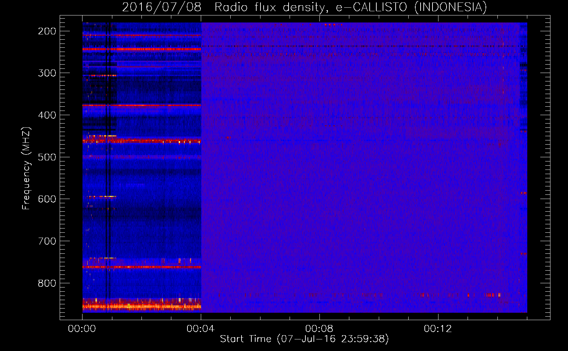
Task: Select the '600' frequency axis label
Action: (47, 199)
